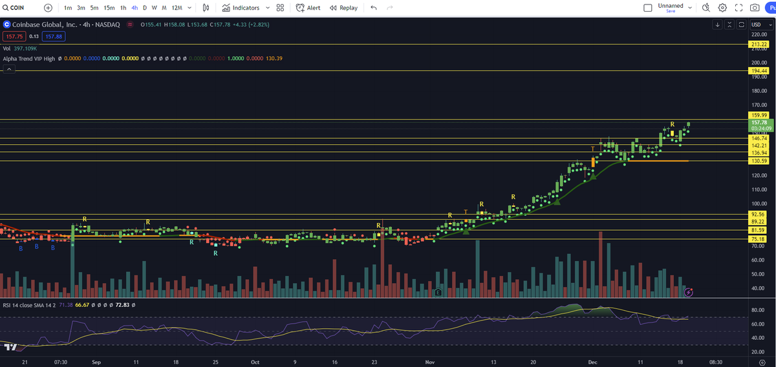Switch to the 1h interval
The image size is (776, 367).
(x=123, y=8)
